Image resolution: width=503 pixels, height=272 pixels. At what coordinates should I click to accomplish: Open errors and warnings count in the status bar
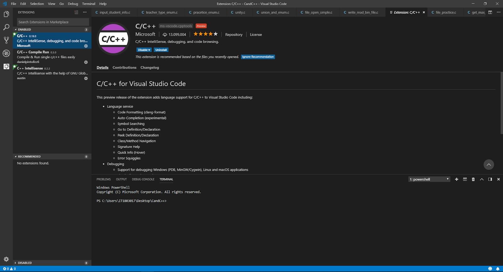[9, 269]
